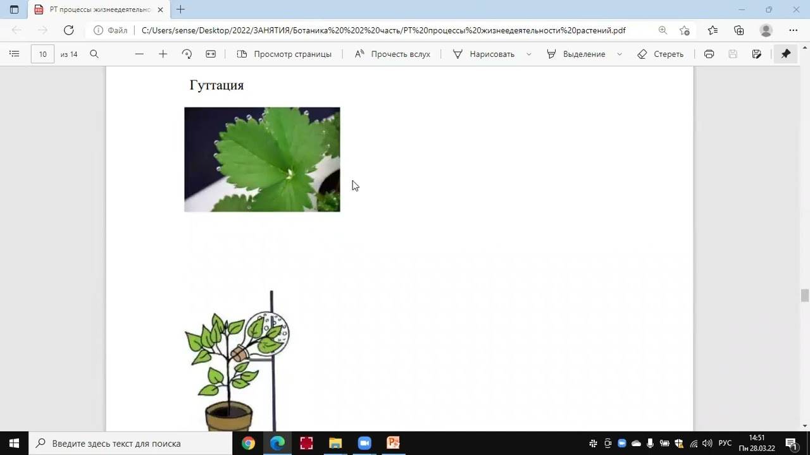Select the Стереть eraser tool
Screen dimensions: 810x455
point(660,54)
